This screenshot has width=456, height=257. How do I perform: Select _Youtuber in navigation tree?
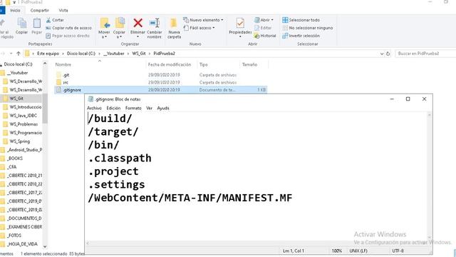coord(17,73)
